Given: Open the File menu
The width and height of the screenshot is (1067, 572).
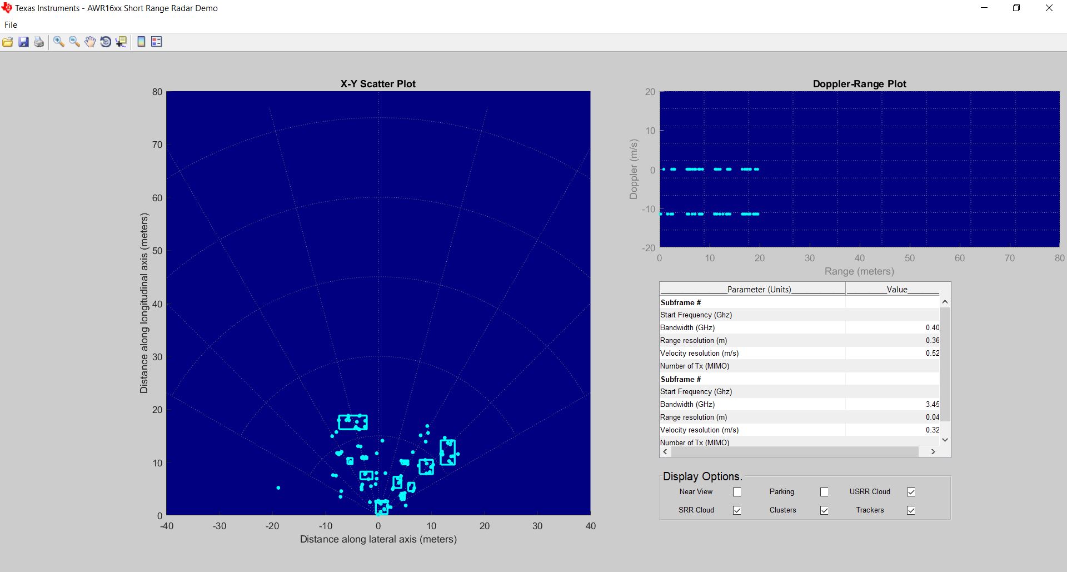Looking at the screenshot, I should click(x=11, y=25).
